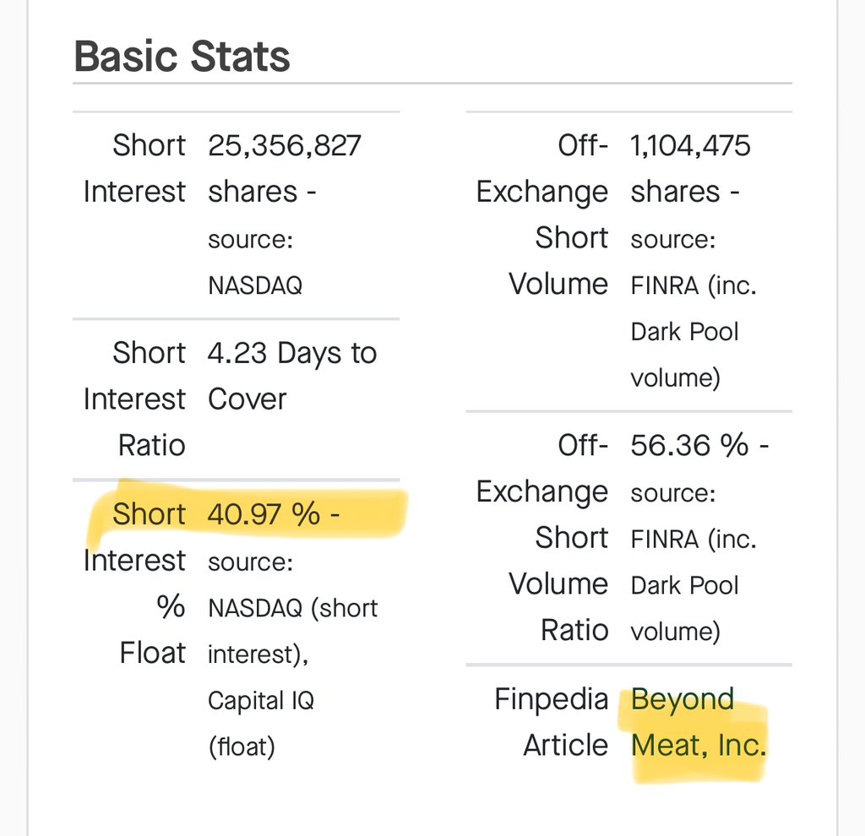Click the Off-Exchange Short Volume Ratio label

click(542, 537)
